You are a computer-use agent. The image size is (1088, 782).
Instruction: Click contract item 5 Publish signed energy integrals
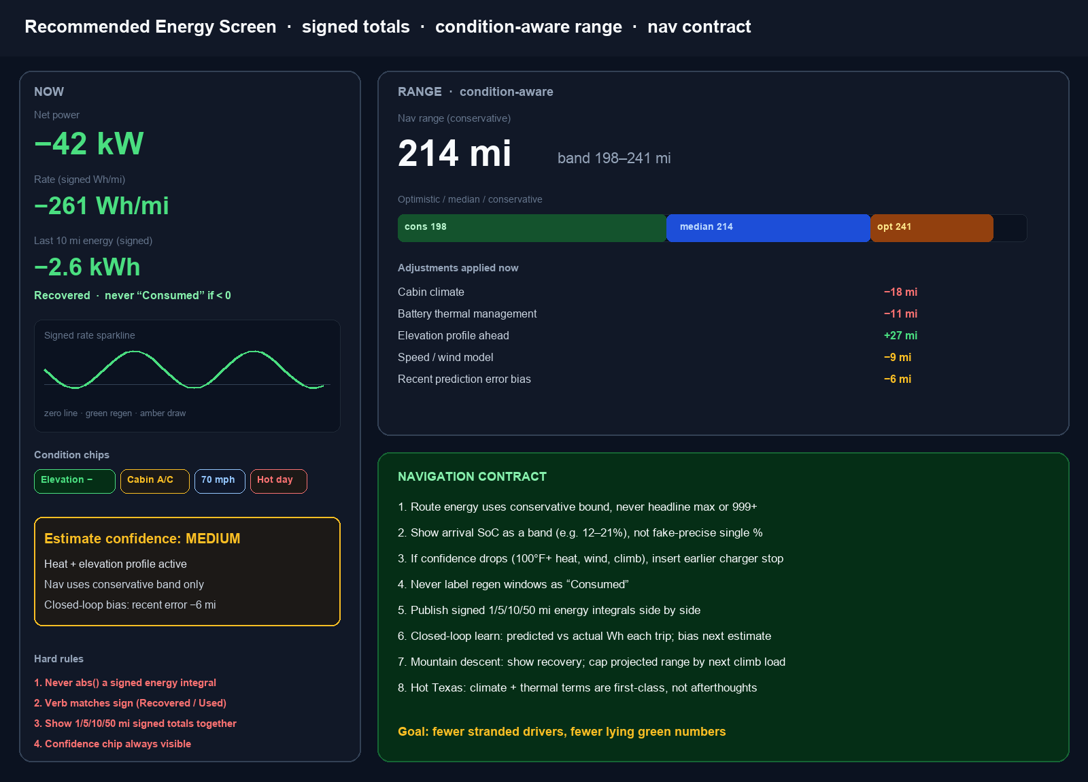point(549,610)
